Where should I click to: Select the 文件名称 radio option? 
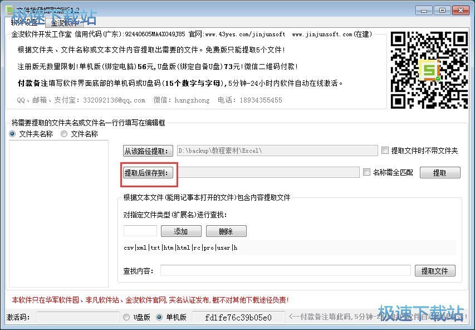80,134
